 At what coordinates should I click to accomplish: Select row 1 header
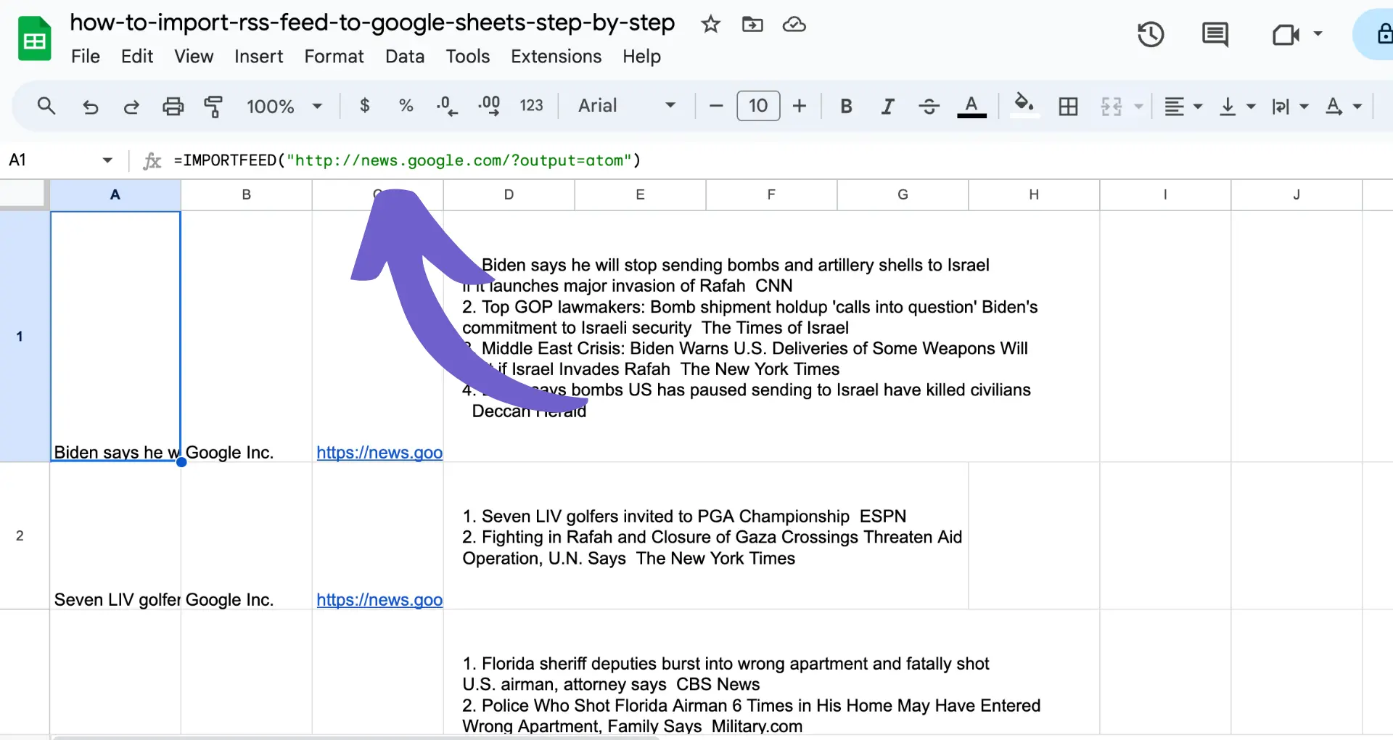(x=25, y=336)
